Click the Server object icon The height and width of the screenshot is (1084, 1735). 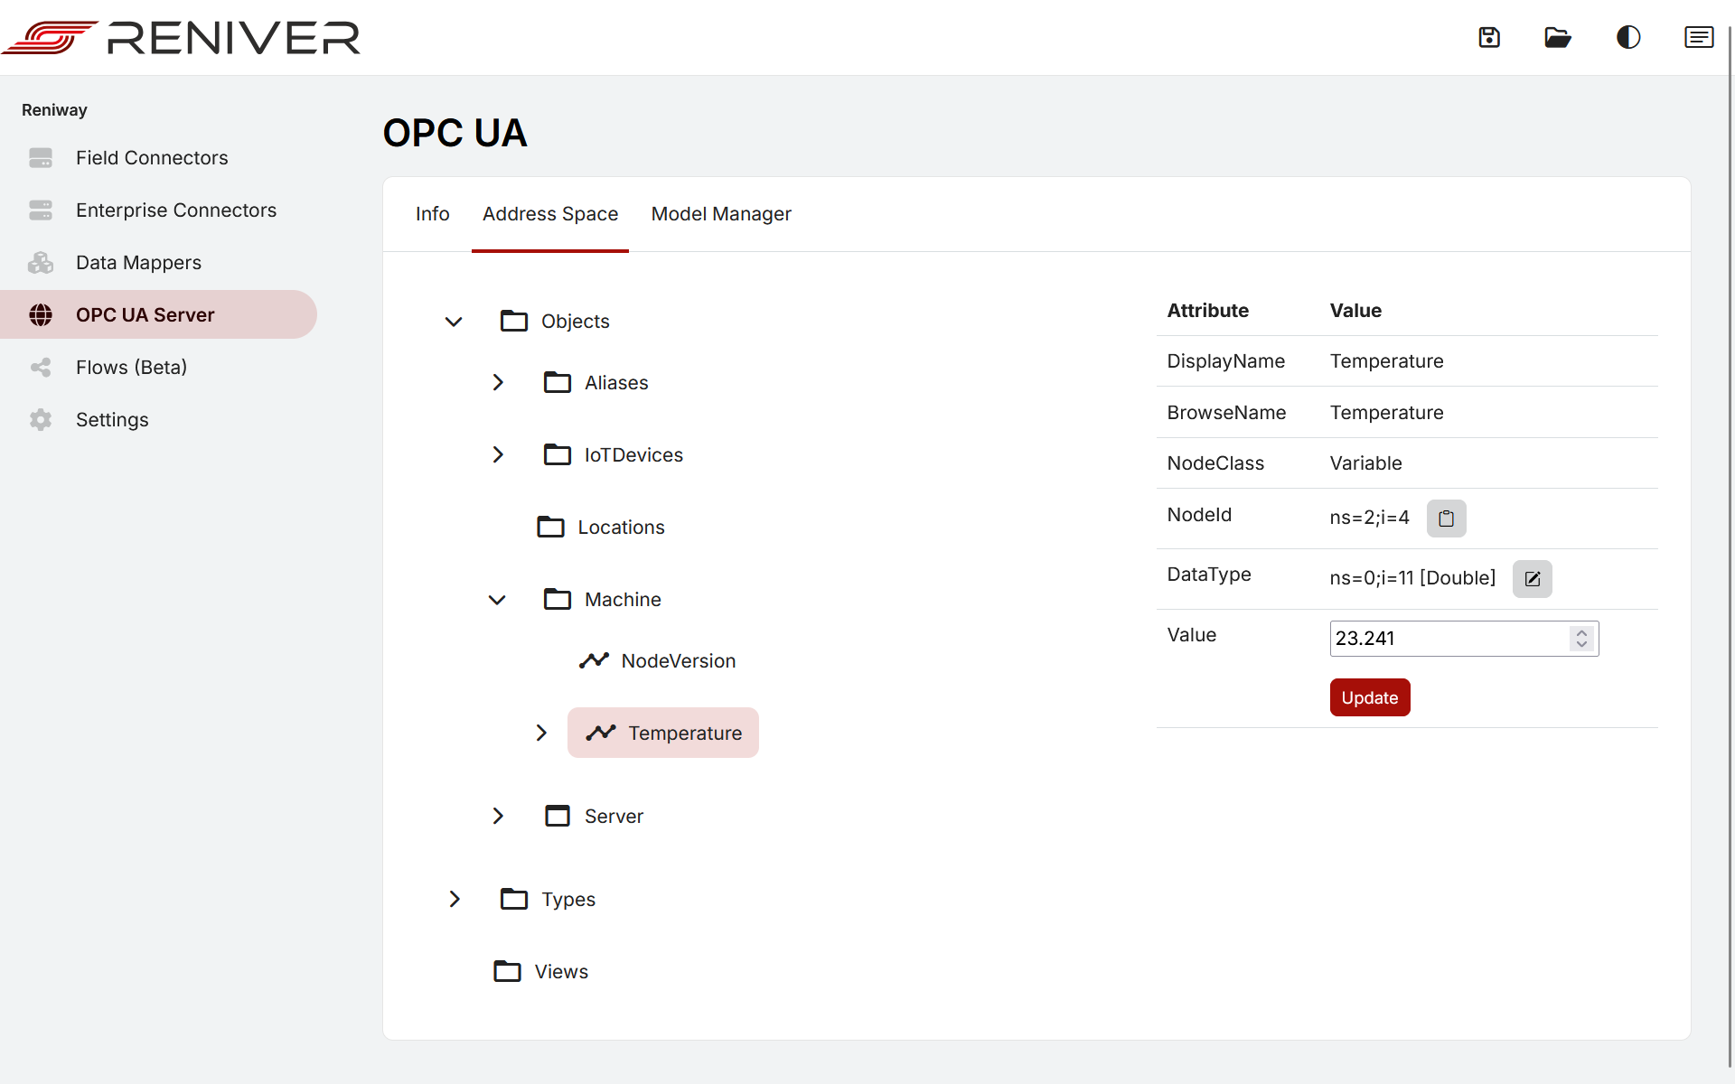click(x=558, y=817)
